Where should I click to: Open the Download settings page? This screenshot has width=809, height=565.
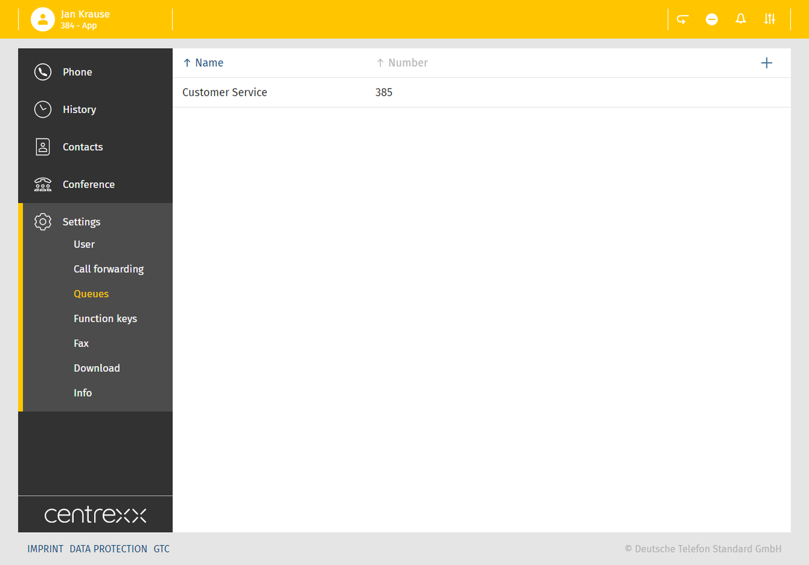(97, 368)
